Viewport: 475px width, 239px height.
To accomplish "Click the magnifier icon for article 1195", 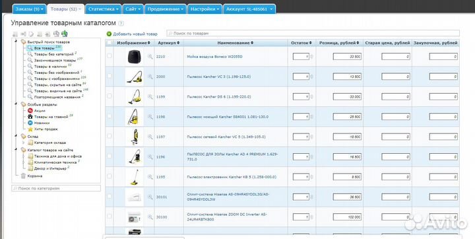I will [150, 177].
